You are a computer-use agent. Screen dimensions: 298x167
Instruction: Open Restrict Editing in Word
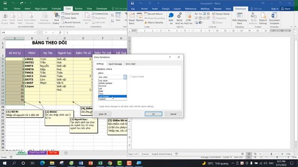click(x=263, y=19)
